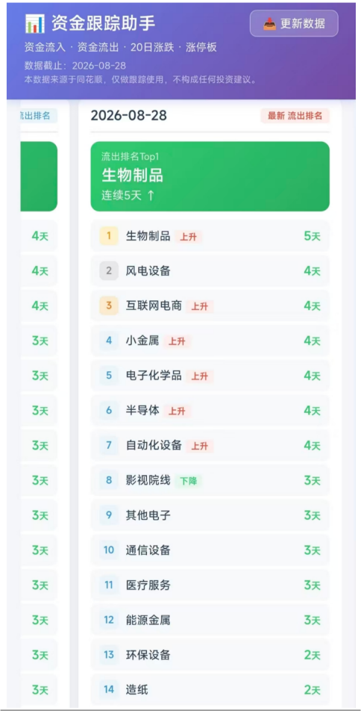Select the rank 2 gray badge
The width and height of the screenshot is (361, 711).
(x=109, y=271)
